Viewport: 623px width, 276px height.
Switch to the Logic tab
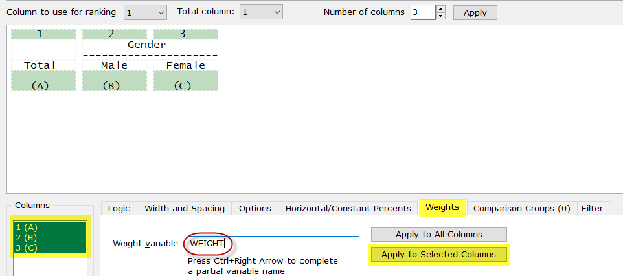coord(119,208)
